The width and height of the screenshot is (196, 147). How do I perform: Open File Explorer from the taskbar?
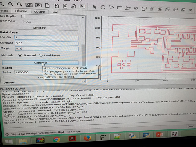pos(23,142)
